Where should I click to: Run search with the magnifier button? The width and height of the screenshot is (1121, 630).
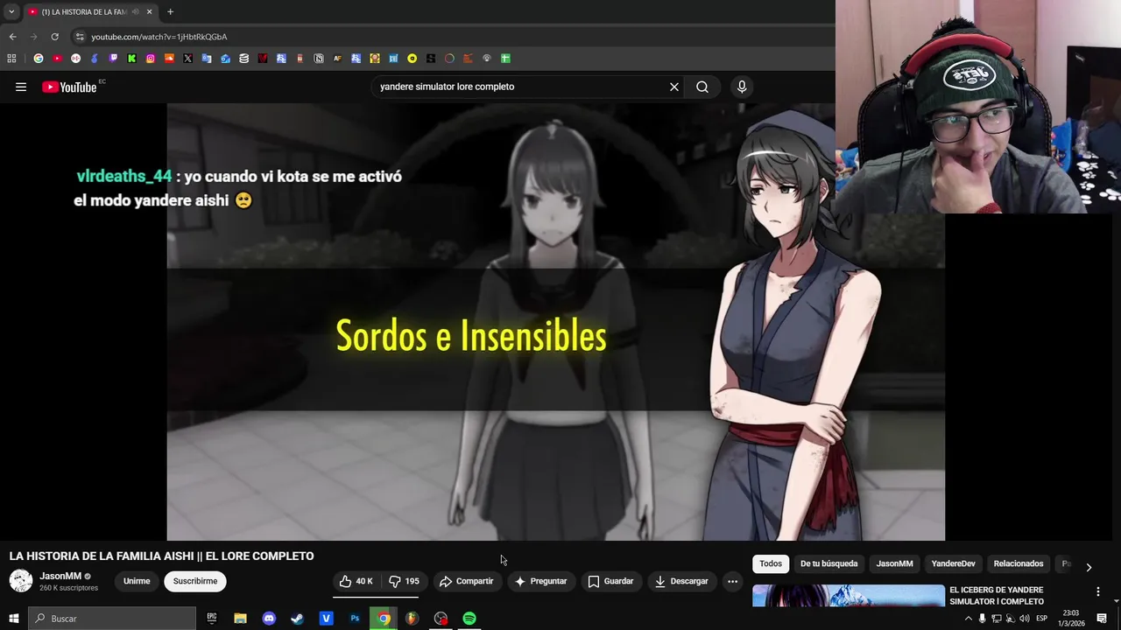pos(702,87)
